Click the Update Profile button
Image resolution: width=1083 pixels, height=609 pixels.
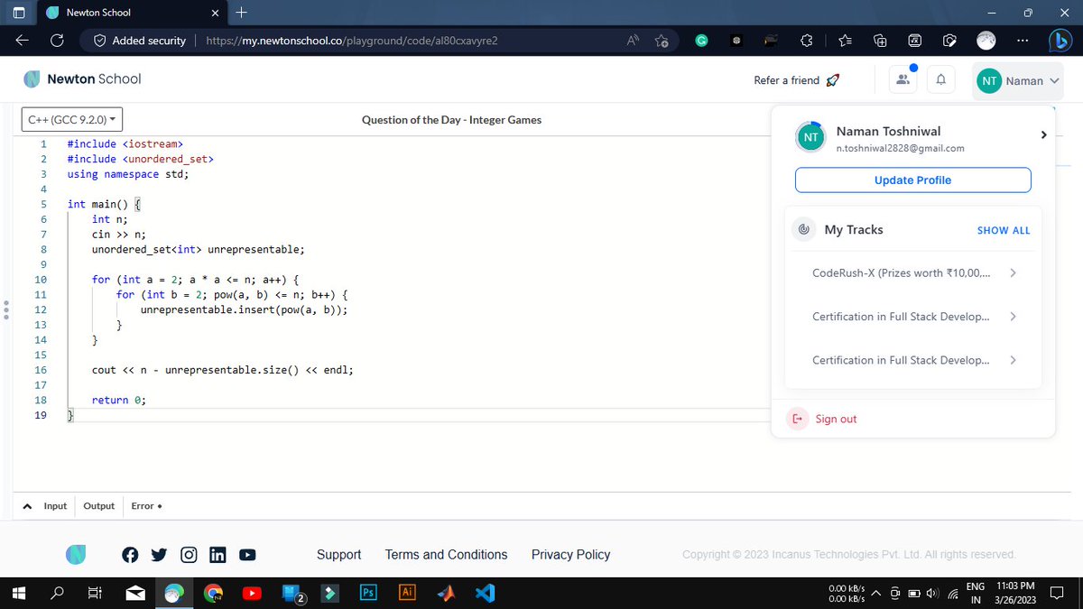tap(912, 180)
